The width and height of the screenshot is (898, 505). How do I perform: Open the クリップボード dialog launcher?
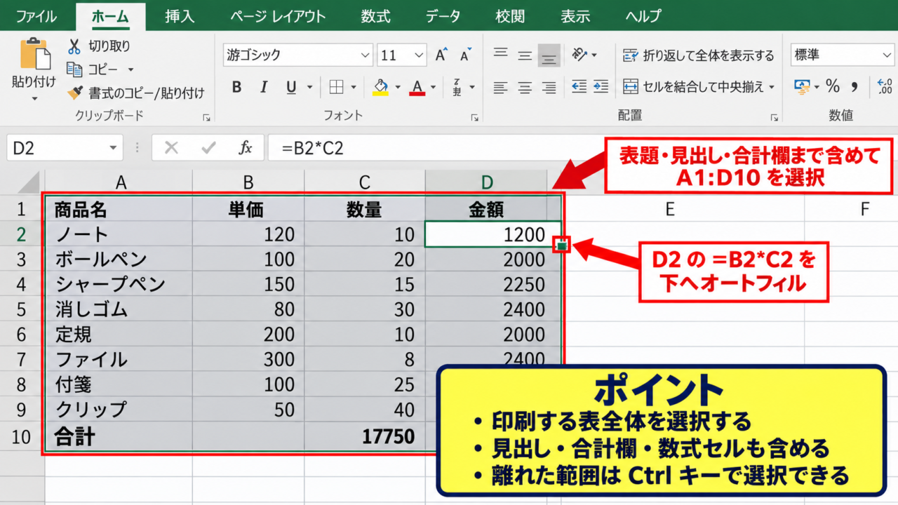[x=207, y=118]
